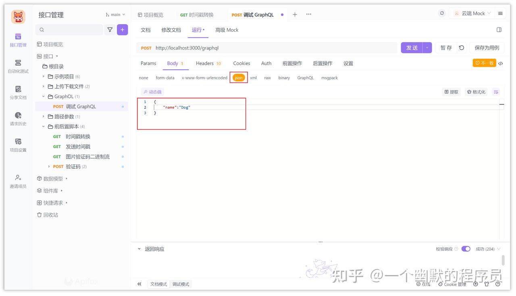
Task: Select the GraphQL body type tab
Action: tap(305, 77)
